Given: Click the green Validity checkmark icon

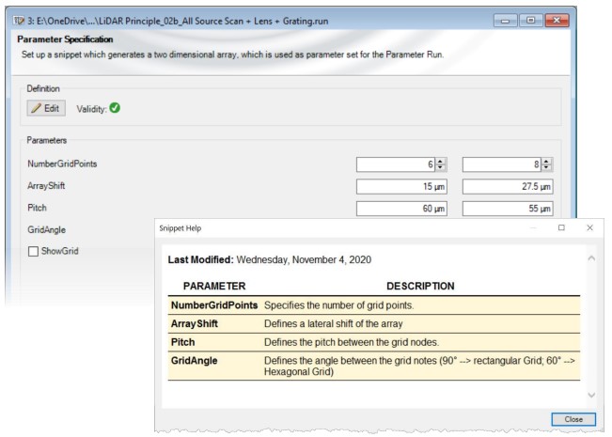Looking at the screenshot, I should (x=115, y=108).
